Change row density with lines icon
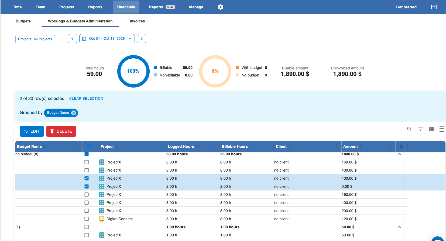The width and height of the screenshot is (446, 241). (x=442, y=129)
